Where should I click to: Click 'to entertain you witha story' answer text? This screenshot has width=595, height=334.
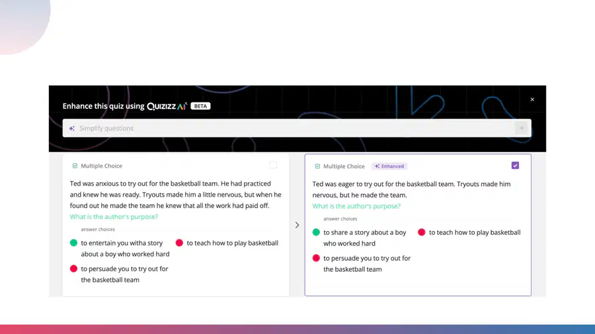tap(125, 248)
